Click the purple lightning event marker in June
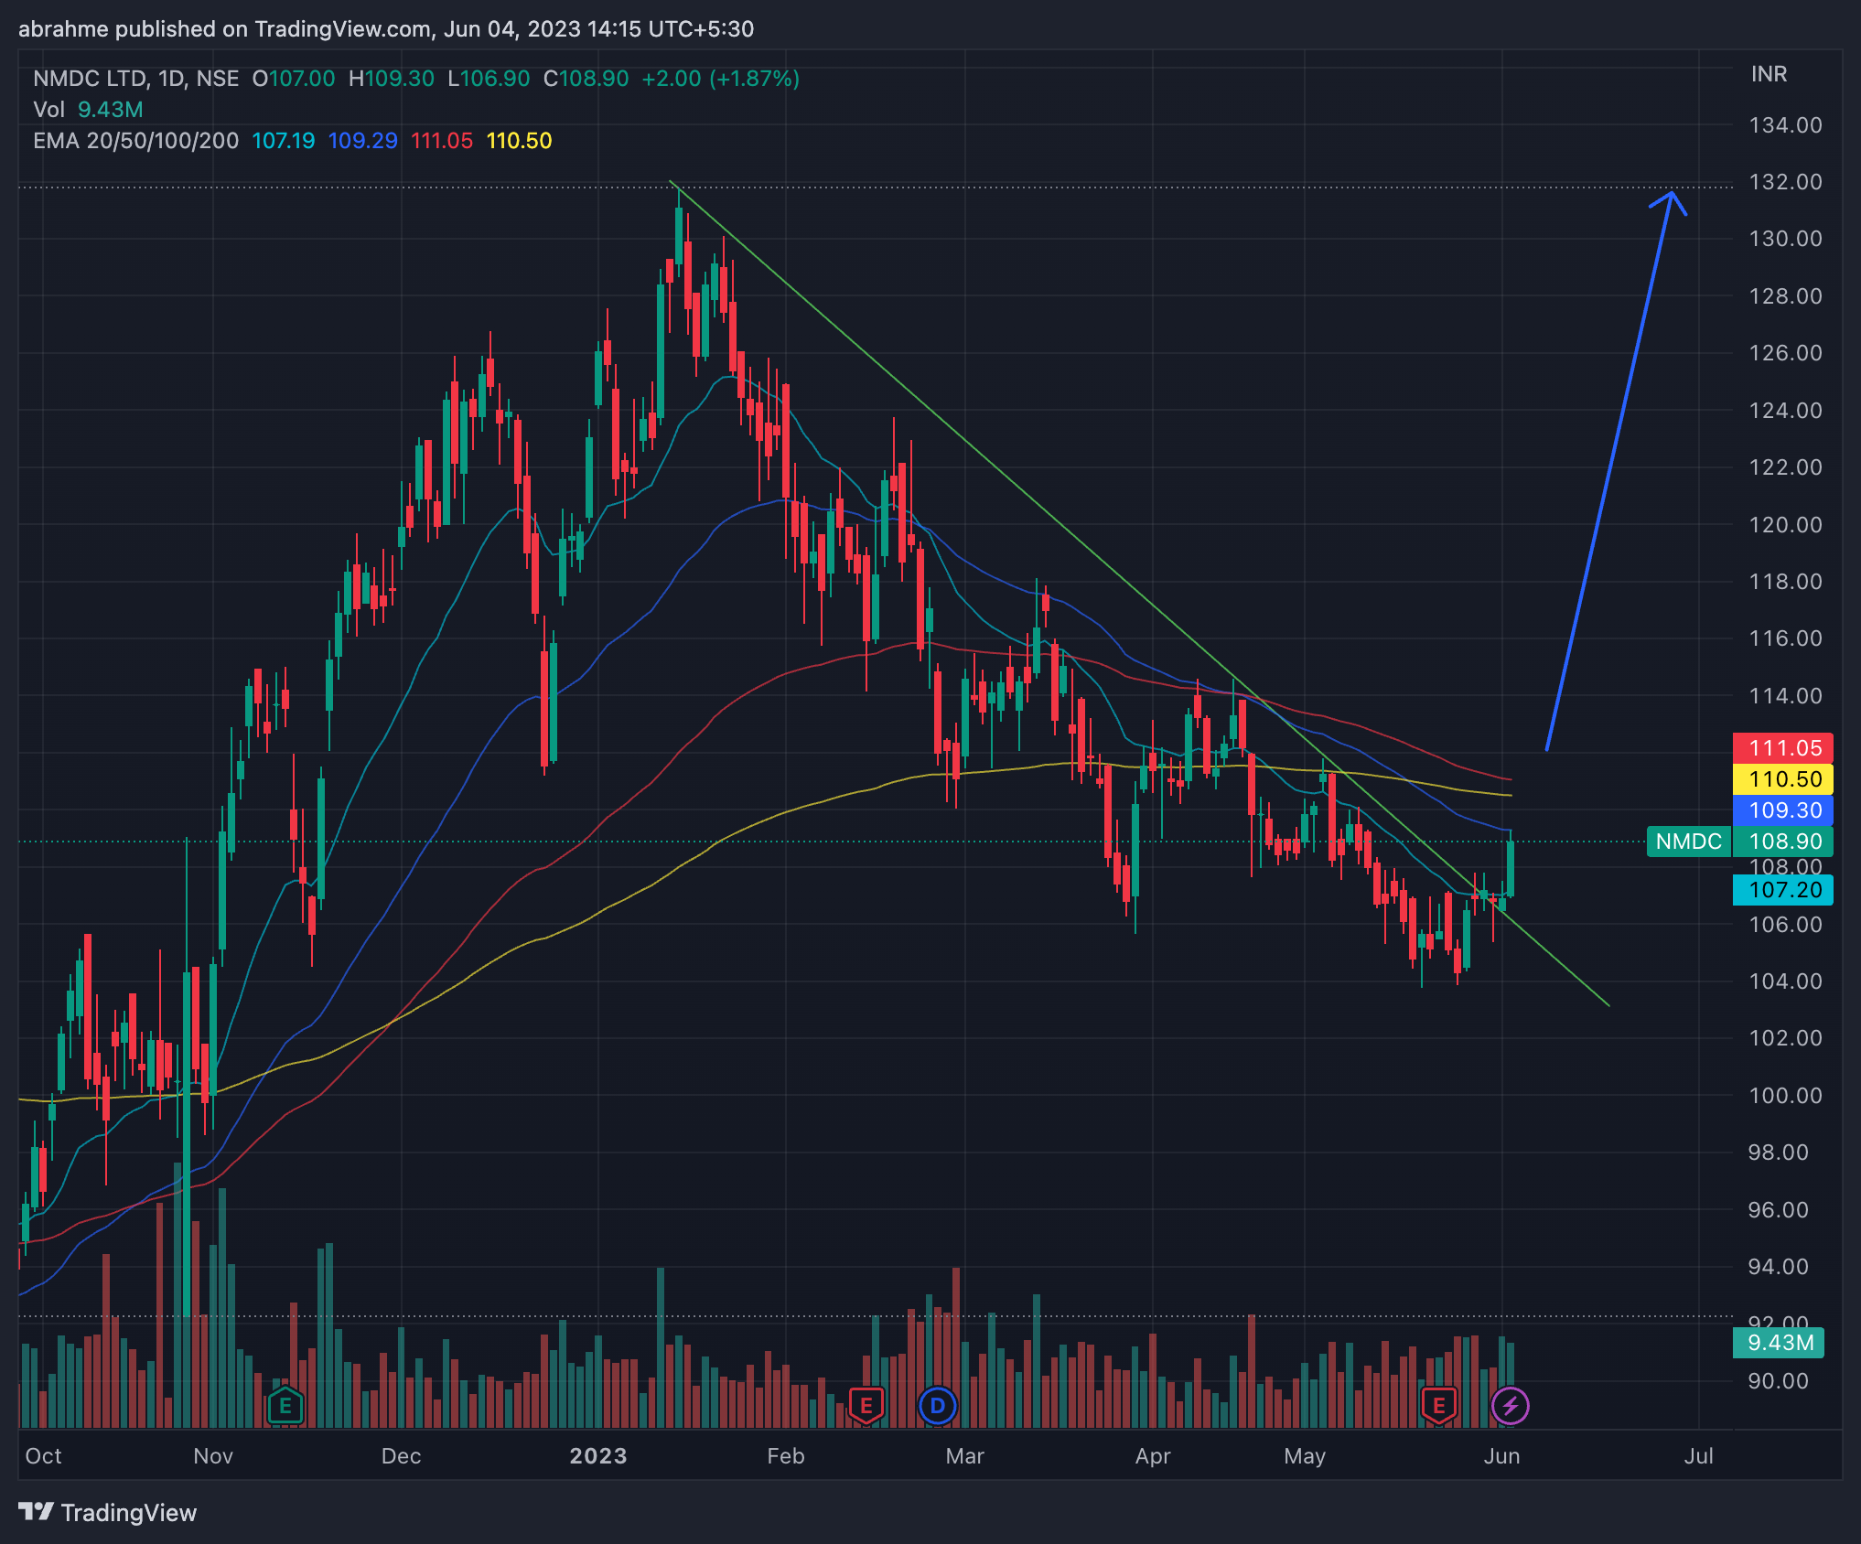The image size is (1861, 1544). (1510, 1406)
